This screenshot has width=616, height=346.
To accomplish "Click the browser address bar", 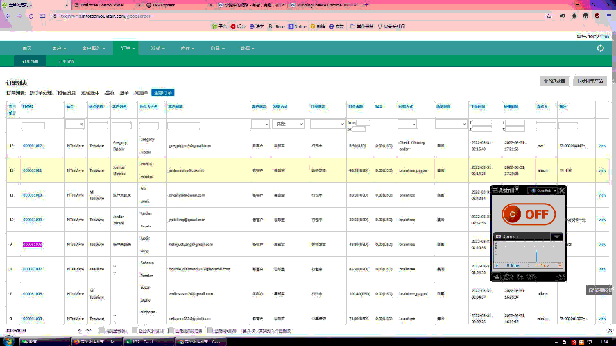I will [298, 16].
